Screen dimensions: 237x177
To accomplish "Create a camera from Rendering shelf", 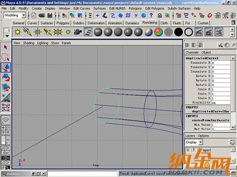I will (x=78, y=32).
